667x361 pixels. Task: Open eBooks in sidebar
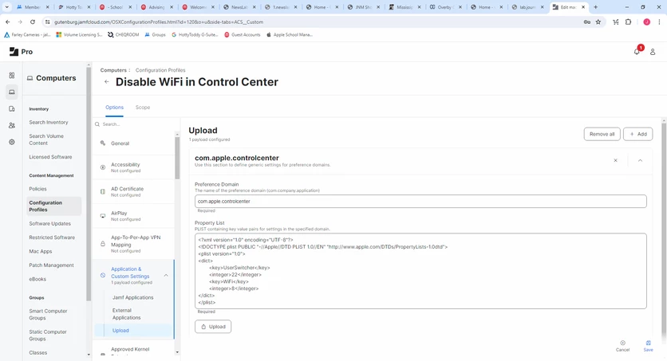point(37,279)
